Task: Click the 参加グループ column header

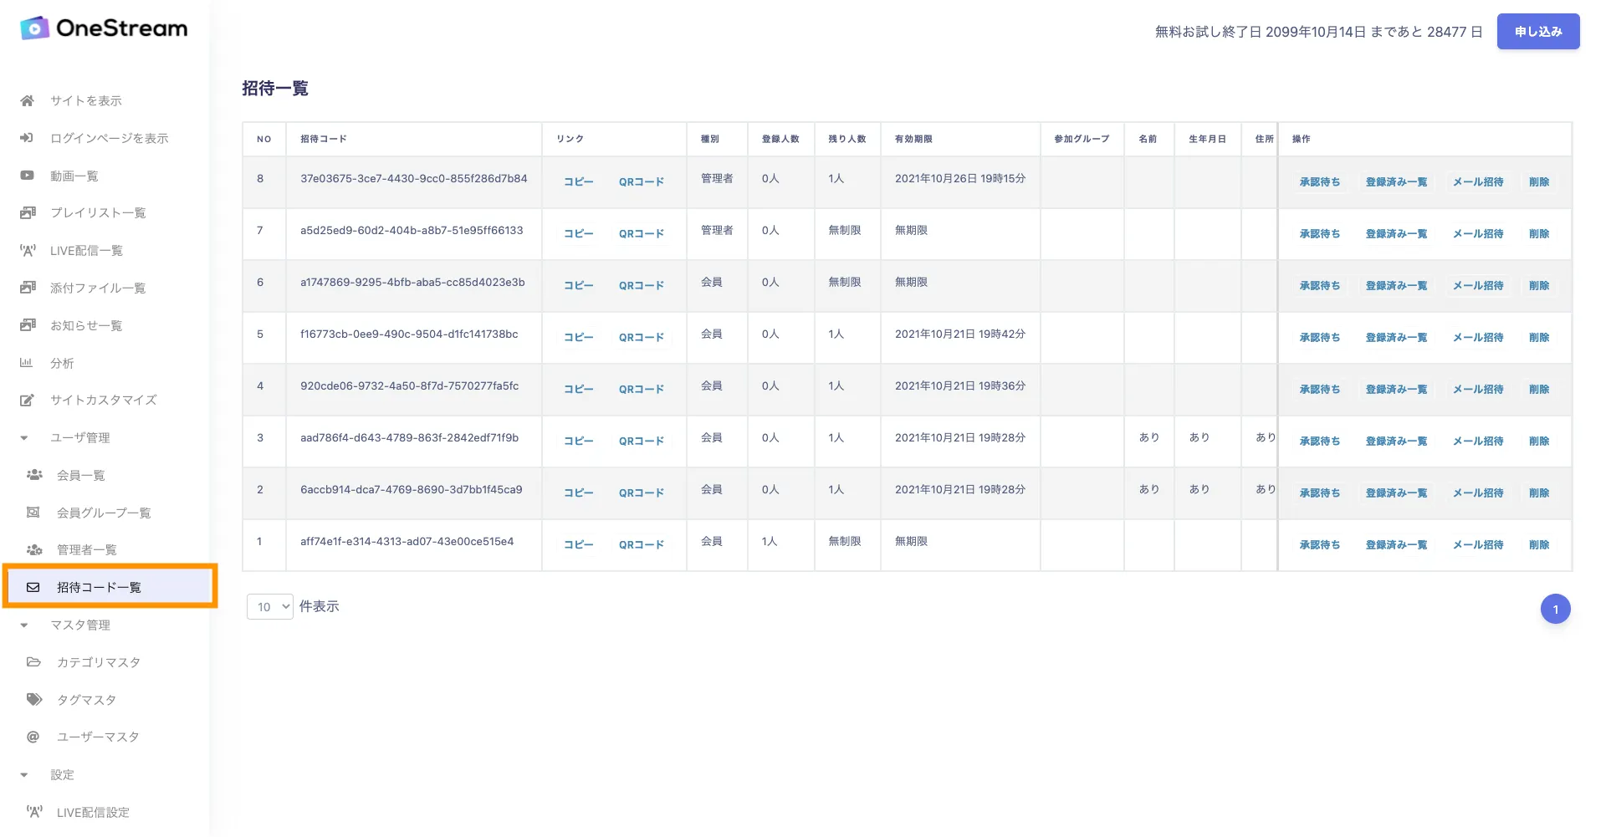Action: (1082, 139)
